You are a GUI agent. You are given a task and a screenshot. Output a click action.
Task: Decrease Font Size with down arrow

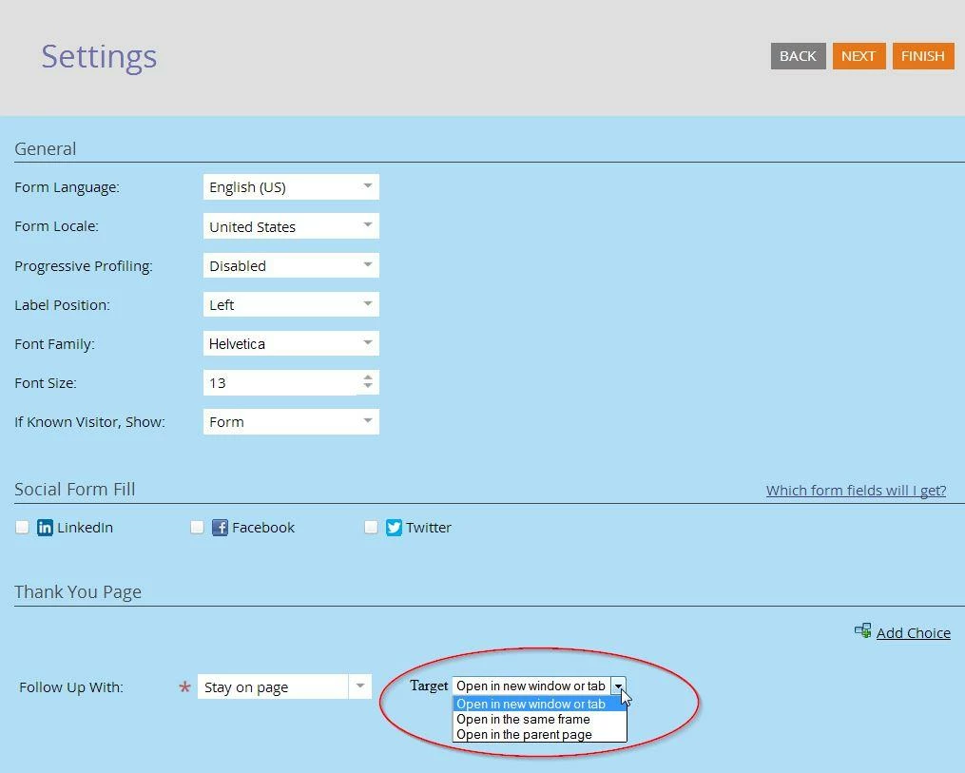coord(367,387)
